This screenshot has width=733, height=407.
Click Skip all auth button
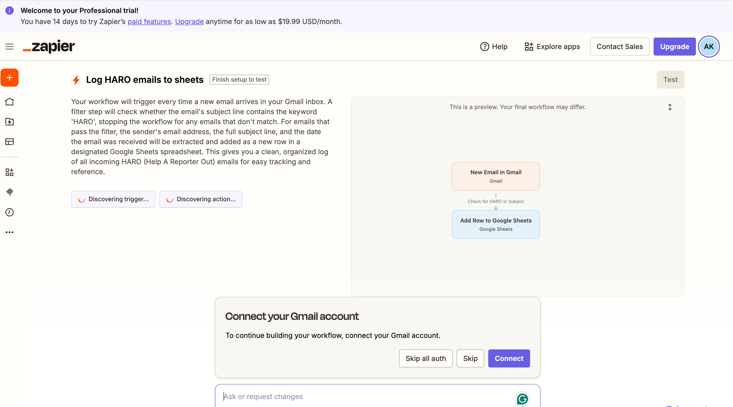coord(425,358)
